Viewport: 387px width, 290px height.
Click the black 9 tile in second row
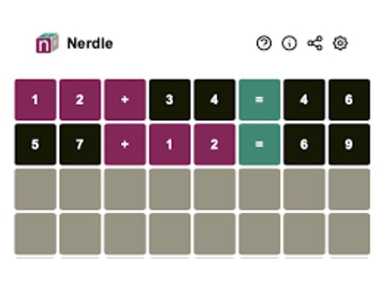click(x=349, y=144)
